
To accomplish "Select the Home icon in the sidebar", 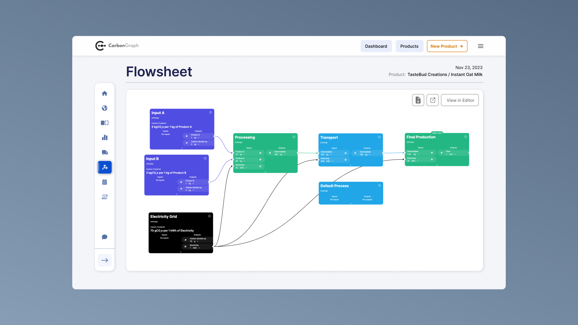I will tap(104, 93).
